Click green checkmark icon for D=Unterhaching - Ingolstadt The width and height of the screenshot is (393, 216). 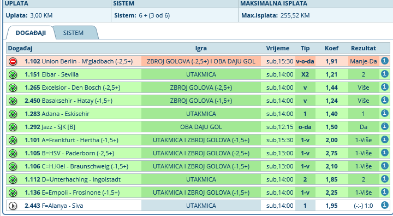13,179
